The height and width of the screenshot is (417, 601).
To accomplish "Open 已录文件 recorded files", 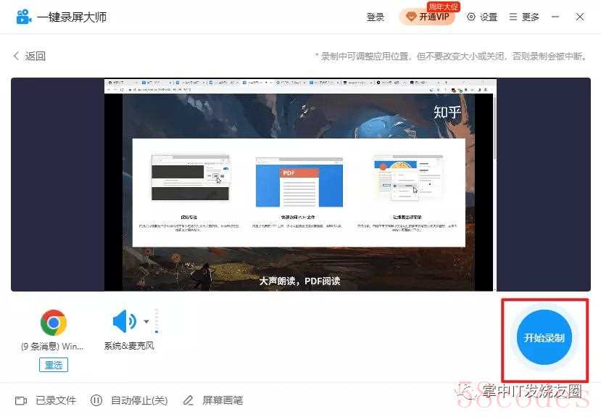I will point(45,400).
